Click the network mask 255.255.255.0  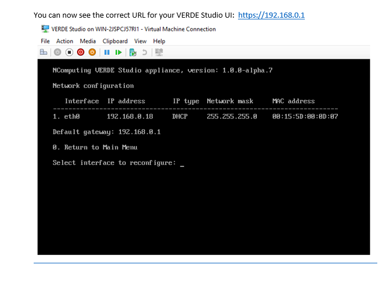232,116
